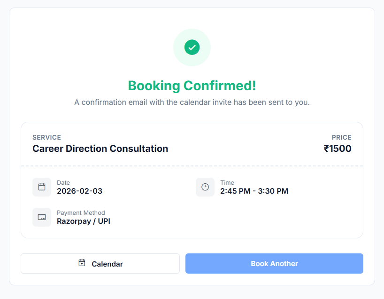Select the time slot 2:45 PM - 3:30 PM
This screenshot has height=299, width=384.
click(254, 191)
